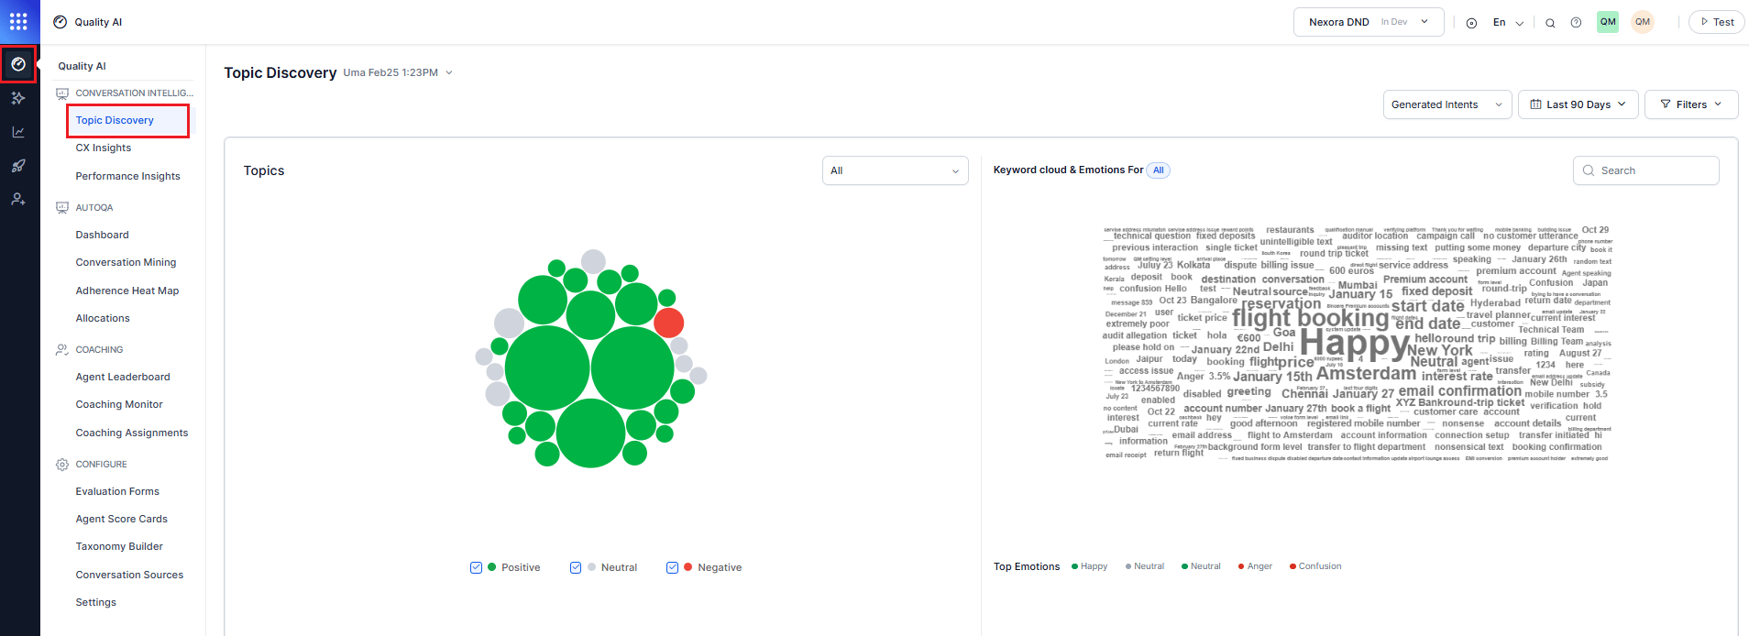This screenshot has height=636, width=1749.
Task: Open Agent Leaderboard in sidebar
Action: pos(123,378)
